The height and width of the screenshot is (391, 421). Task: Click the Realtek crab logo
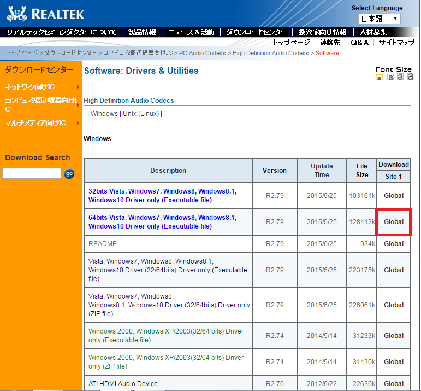(17, 14)
